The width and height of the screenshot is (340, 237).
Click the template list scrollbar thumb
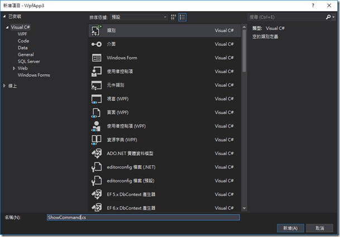[x=244, y=51]
